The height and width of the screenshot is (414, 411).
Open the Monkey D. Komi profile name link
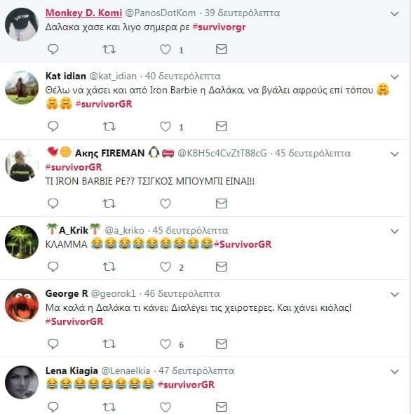83,13
